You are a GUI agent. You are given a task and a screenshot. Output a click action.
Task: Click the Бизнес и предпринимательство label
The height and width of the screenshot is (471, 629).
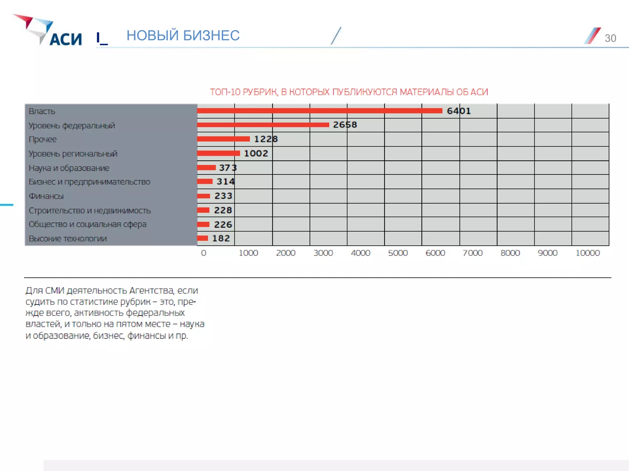tap(89, 182)
